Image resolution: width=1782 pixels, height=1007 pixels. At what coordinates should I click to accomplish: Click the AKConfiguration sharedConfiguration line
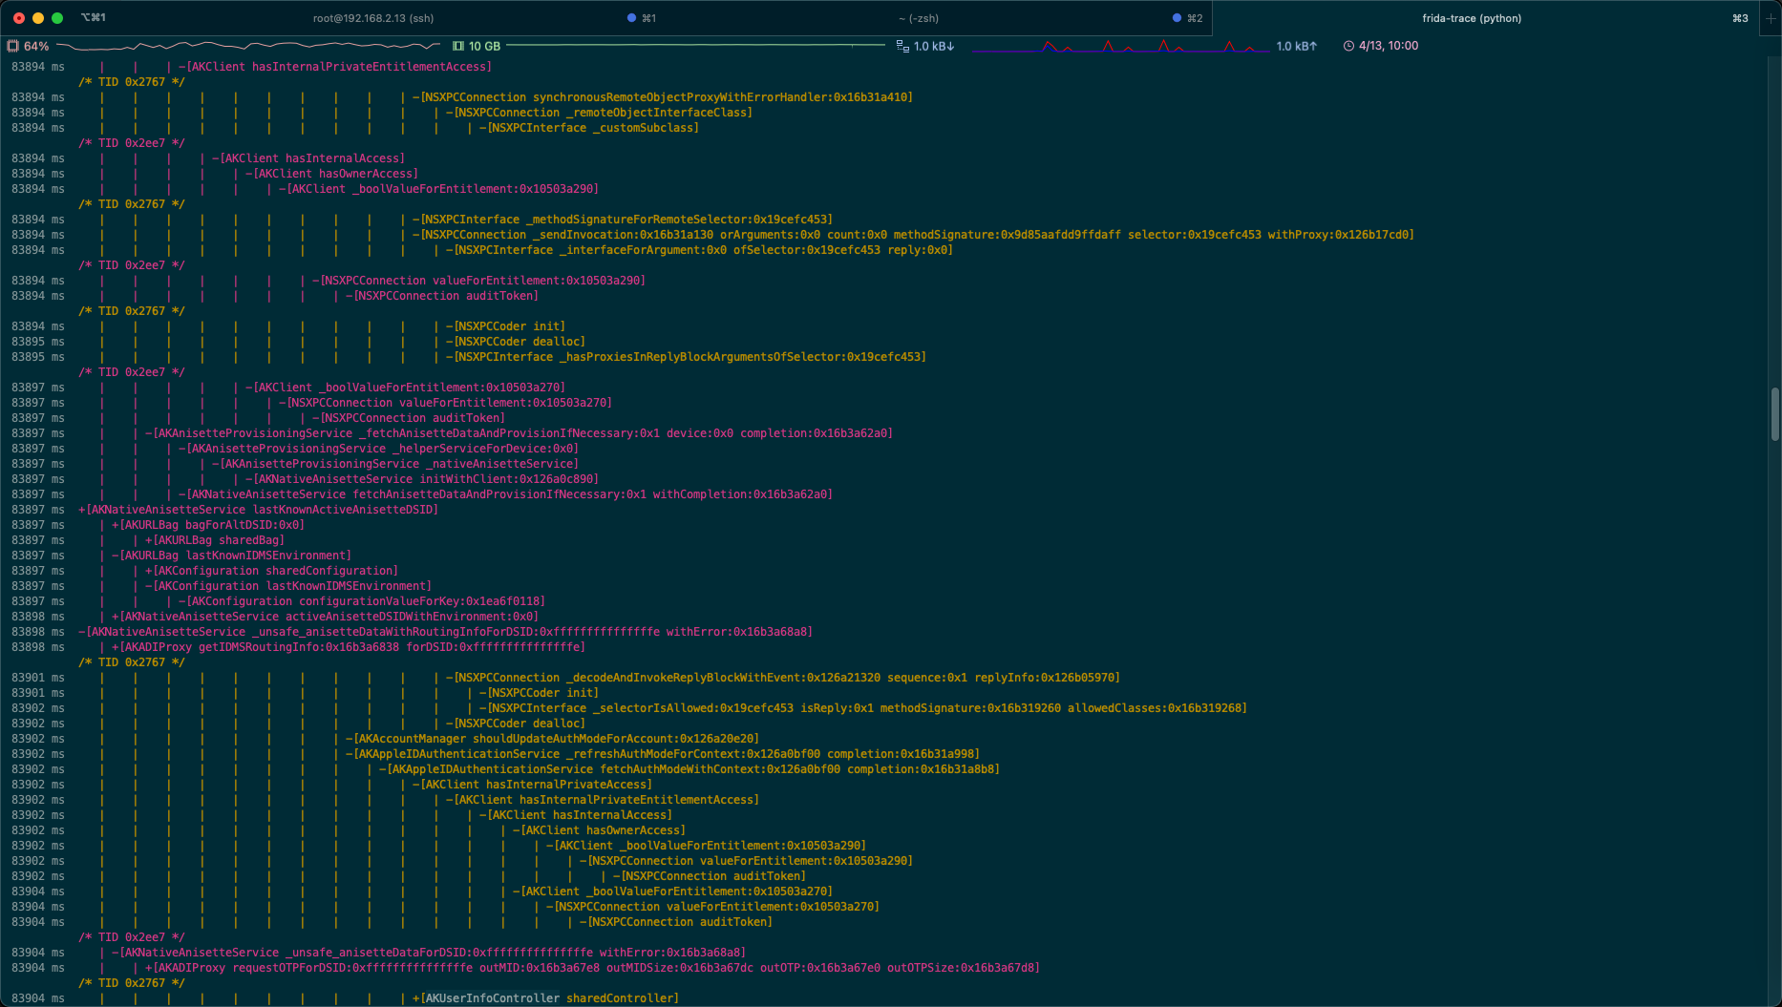pyautogui.click(x=271, y=571)
